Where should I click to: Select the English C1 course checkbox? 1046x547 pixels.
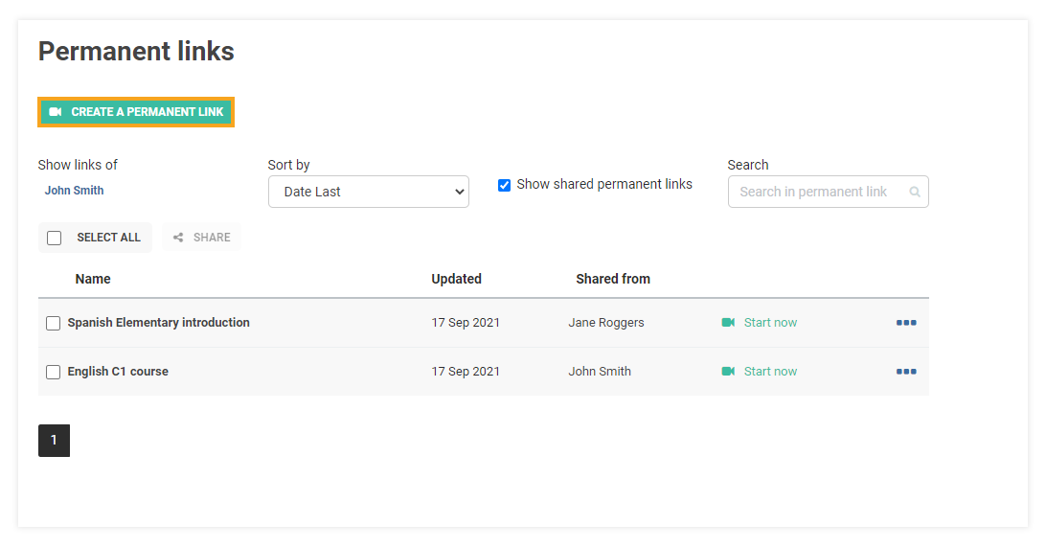(x=54, y=373)
